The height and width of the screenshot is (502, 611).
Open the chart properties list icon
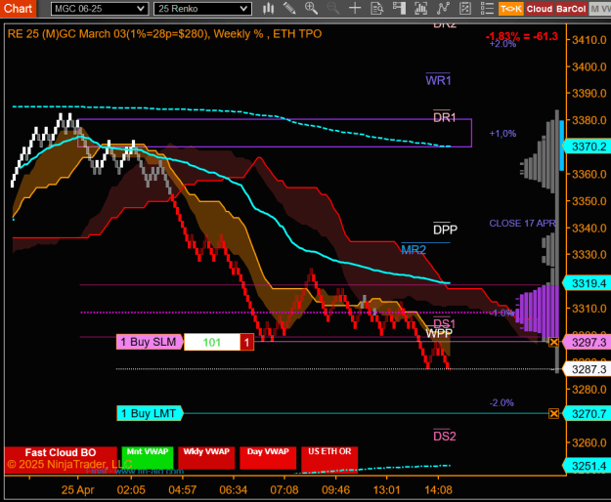point(487,8)
